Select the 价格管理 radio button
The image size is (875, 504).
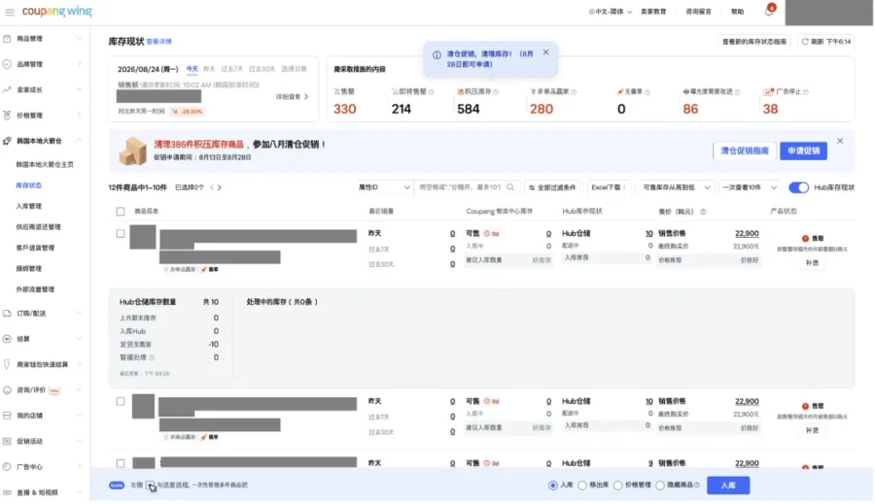pyautogui.click(x=617, y=486)
